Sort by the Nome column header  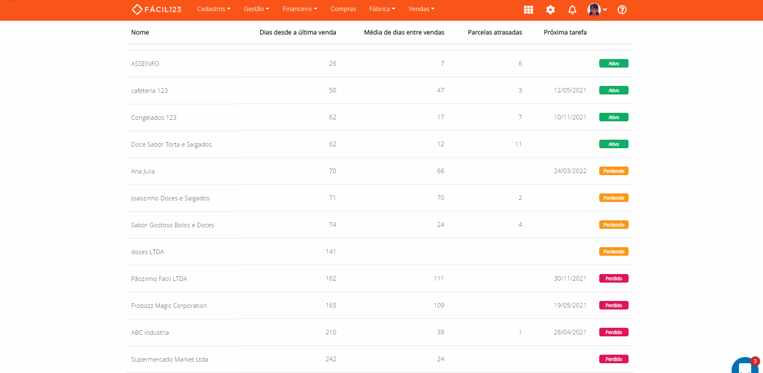point(140,33)
